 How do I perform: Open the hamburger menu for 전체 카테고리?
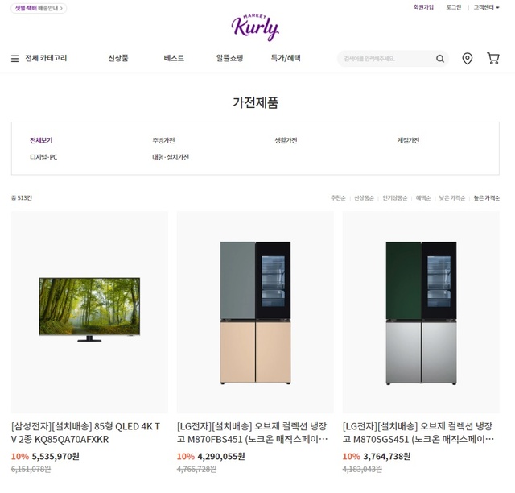point(14,59)
